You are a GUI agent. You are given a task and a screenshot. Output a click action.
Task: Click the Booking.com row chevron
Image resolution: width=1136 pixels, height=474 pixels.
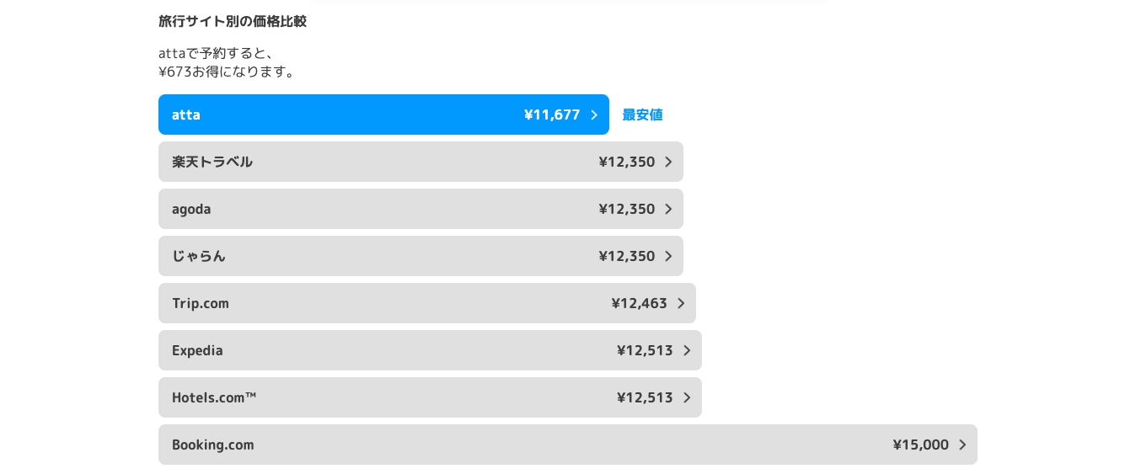962,445
